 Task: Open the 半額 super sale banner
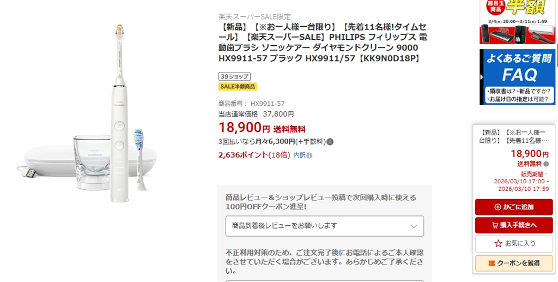click(517, 22)
